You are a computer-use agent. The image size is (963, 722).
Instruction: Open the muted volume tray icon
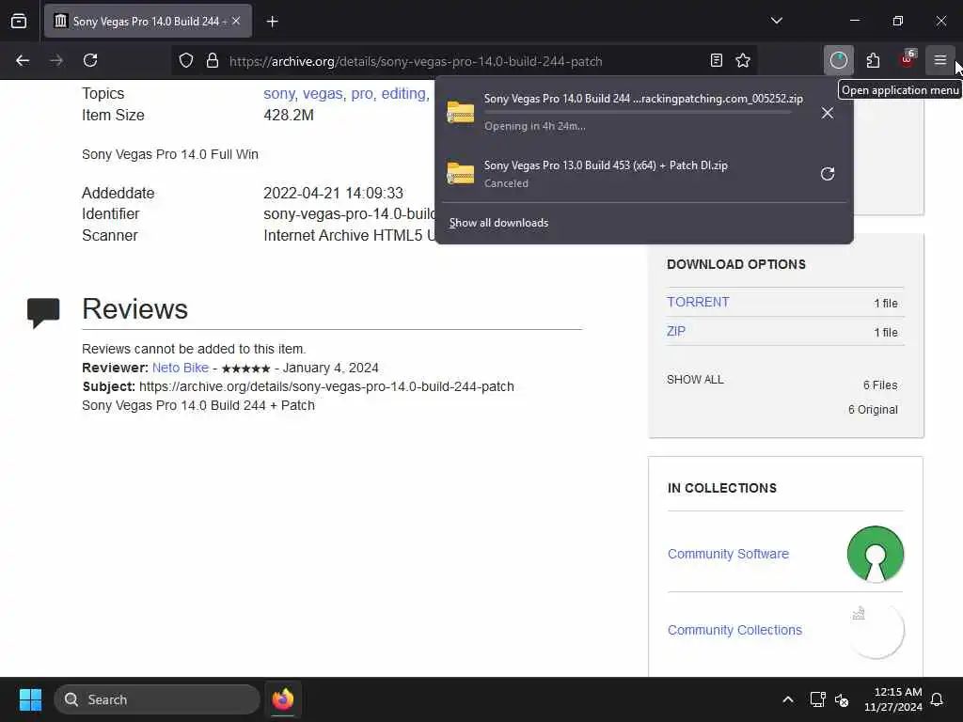842,699
